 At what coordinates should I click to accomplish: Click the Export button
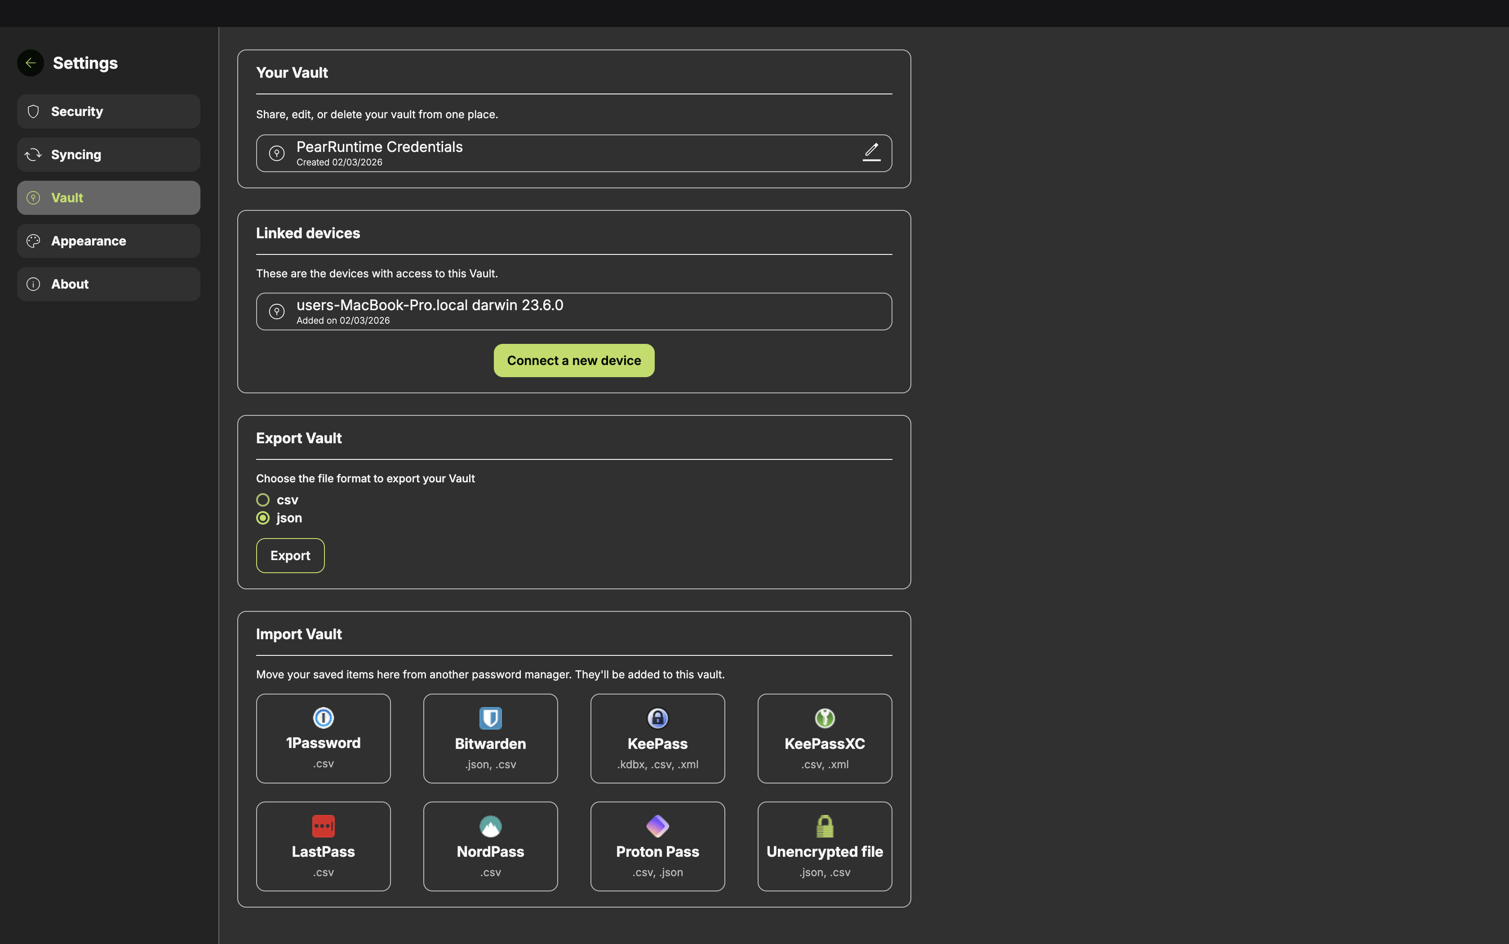[290, 556]
